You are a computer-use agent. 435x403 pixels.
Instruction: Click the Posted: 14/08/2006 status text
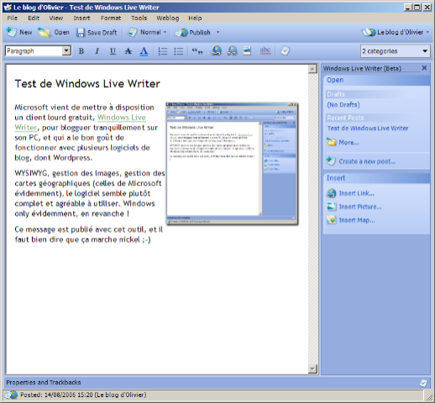pos(83,395)
